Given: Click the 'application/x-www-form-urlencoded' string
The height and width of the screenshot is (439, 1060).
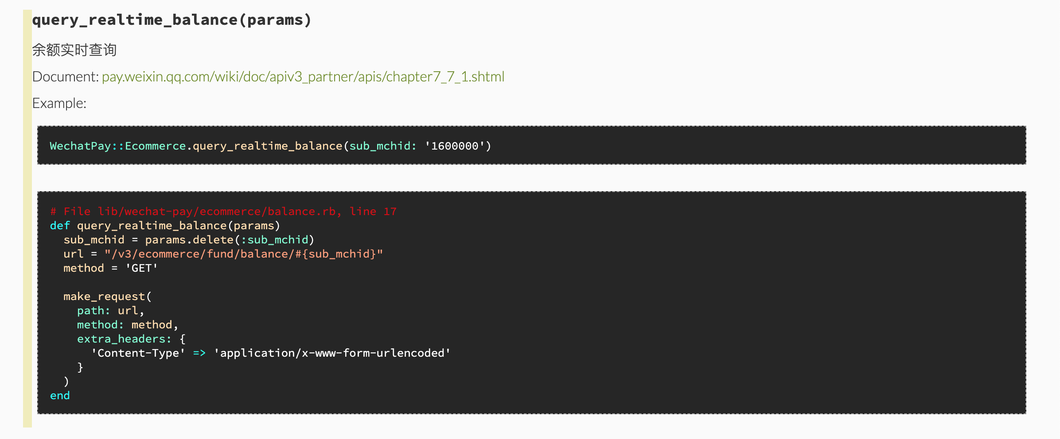Looking at the screenshot, I should pos(332,353).
